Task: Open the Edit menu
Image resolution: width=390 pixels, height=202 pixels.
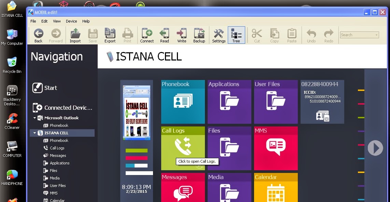Action: (44, 21)
